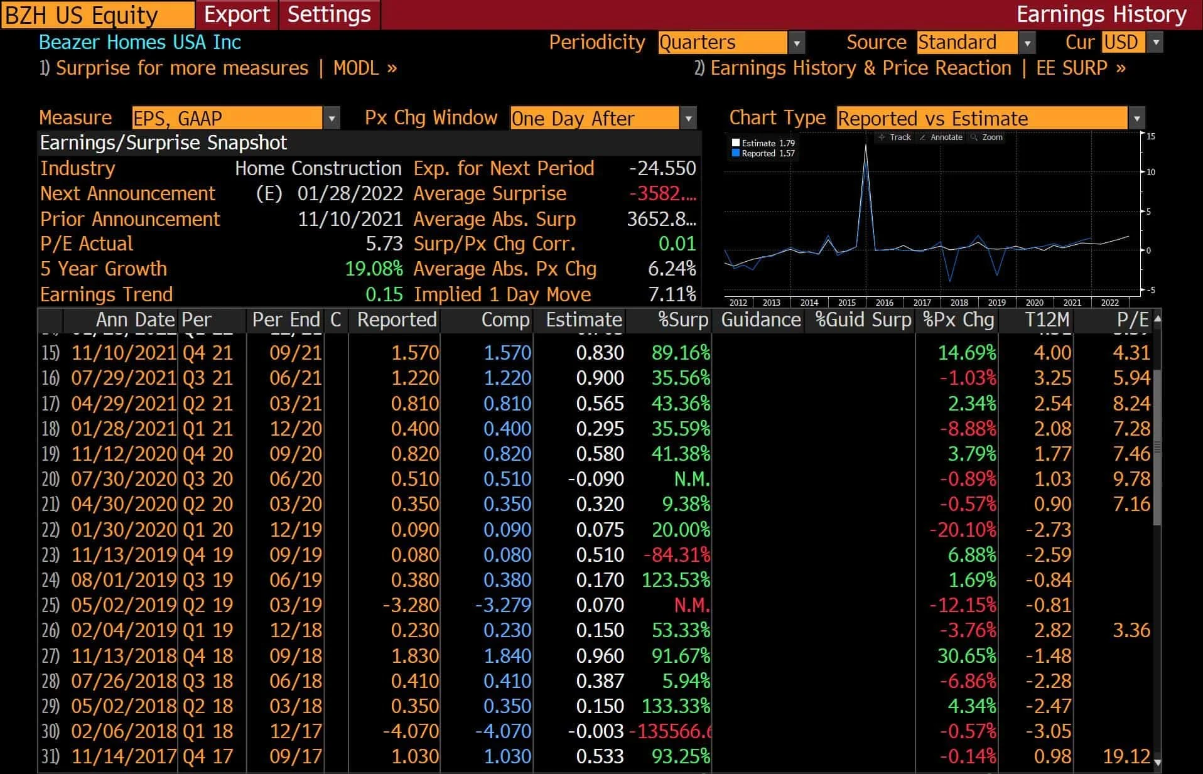Click the One Day After field
This screenshot has width=1203, height=774.
(x=595, y=118)
